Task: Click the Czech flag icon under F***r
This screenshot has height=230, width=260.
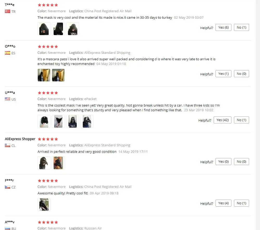Action: 8,187
